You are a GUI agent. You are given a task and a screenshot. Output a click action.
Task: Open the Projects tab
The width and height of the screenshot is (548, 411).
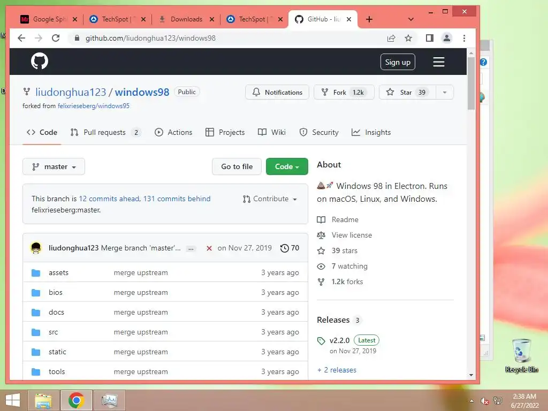(x=225, y=133)
